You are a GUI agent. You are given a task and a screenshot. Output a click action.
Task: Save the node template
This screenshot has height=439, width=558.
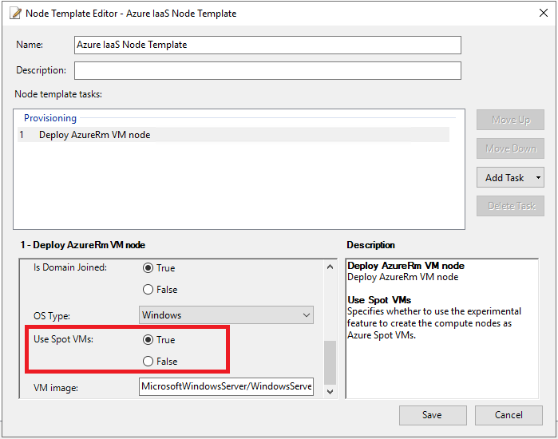(x=433, y=415)
